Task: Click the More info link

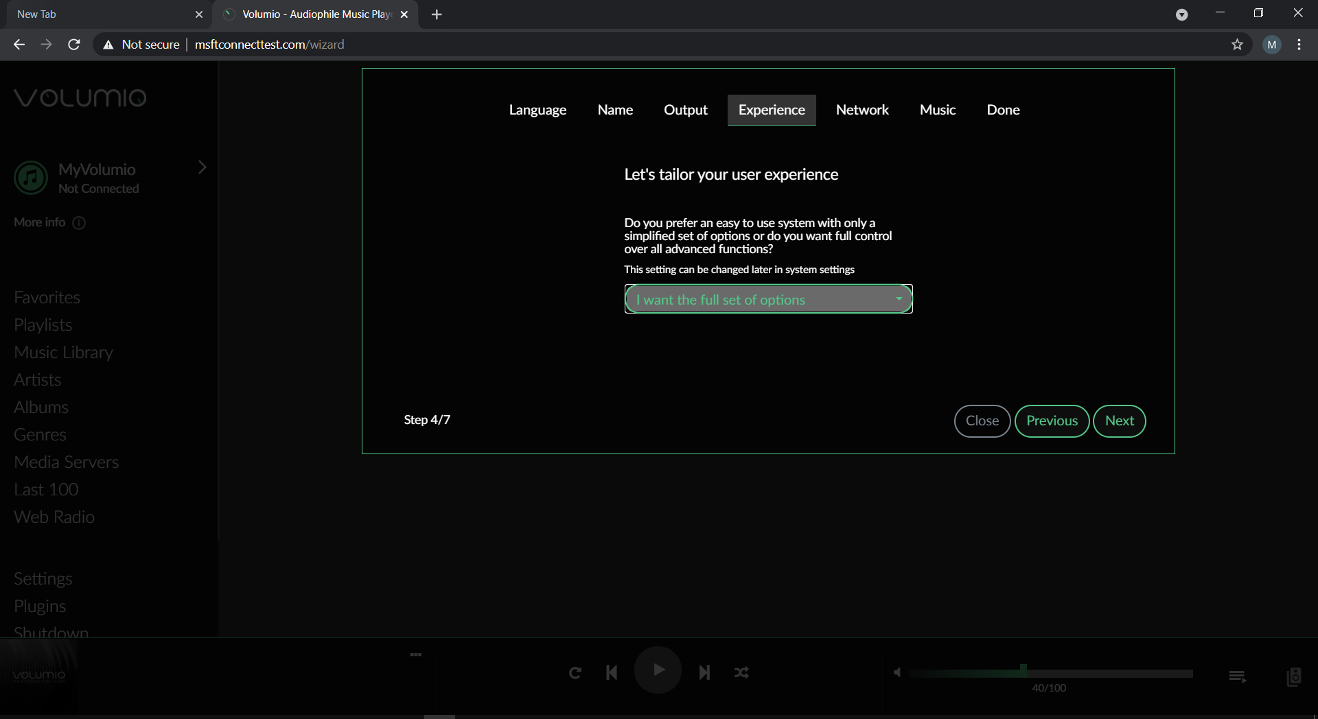Action: tap(40, 222)
